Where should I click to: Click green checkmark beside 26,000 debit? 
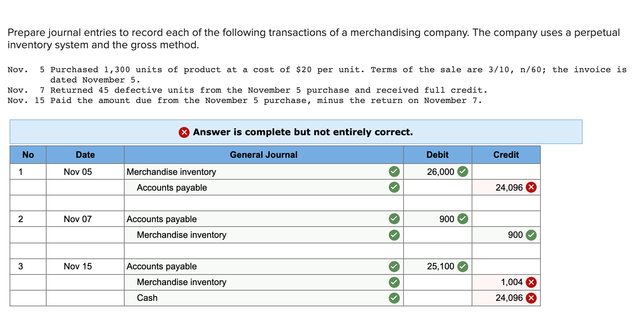(x=463, y=171)
